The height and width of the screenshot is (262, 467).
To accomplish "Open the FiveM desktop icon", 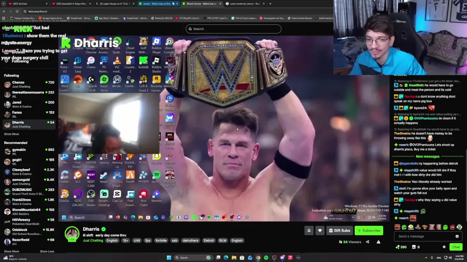I will tap(130, 178).
